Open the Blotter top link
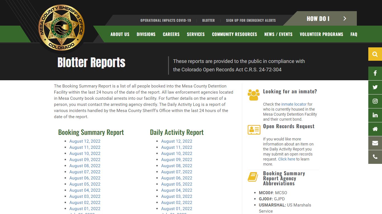This screenshot has height=214, width=382. click(x=208, y=20)
